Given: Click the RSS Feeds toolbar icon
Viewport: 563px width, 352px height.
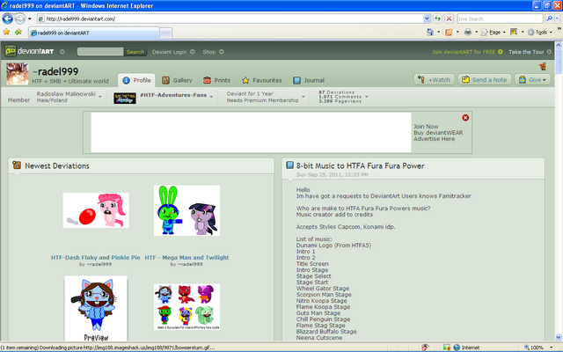Looking at the screenshot, I should pos(449,33).
